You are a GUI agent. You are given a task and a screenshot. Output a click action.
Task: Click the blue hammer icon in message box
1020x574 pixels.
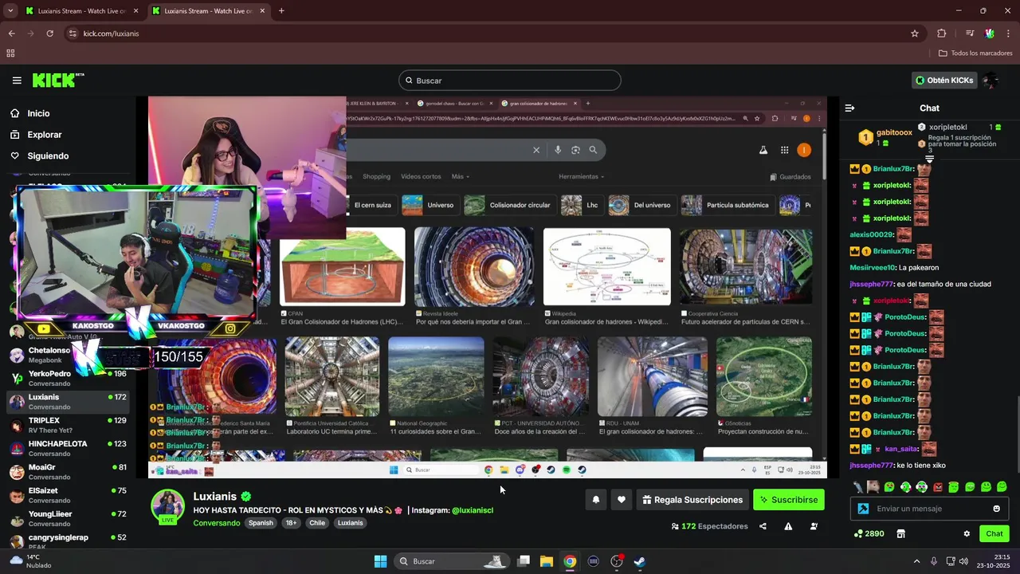pos(862,509)
